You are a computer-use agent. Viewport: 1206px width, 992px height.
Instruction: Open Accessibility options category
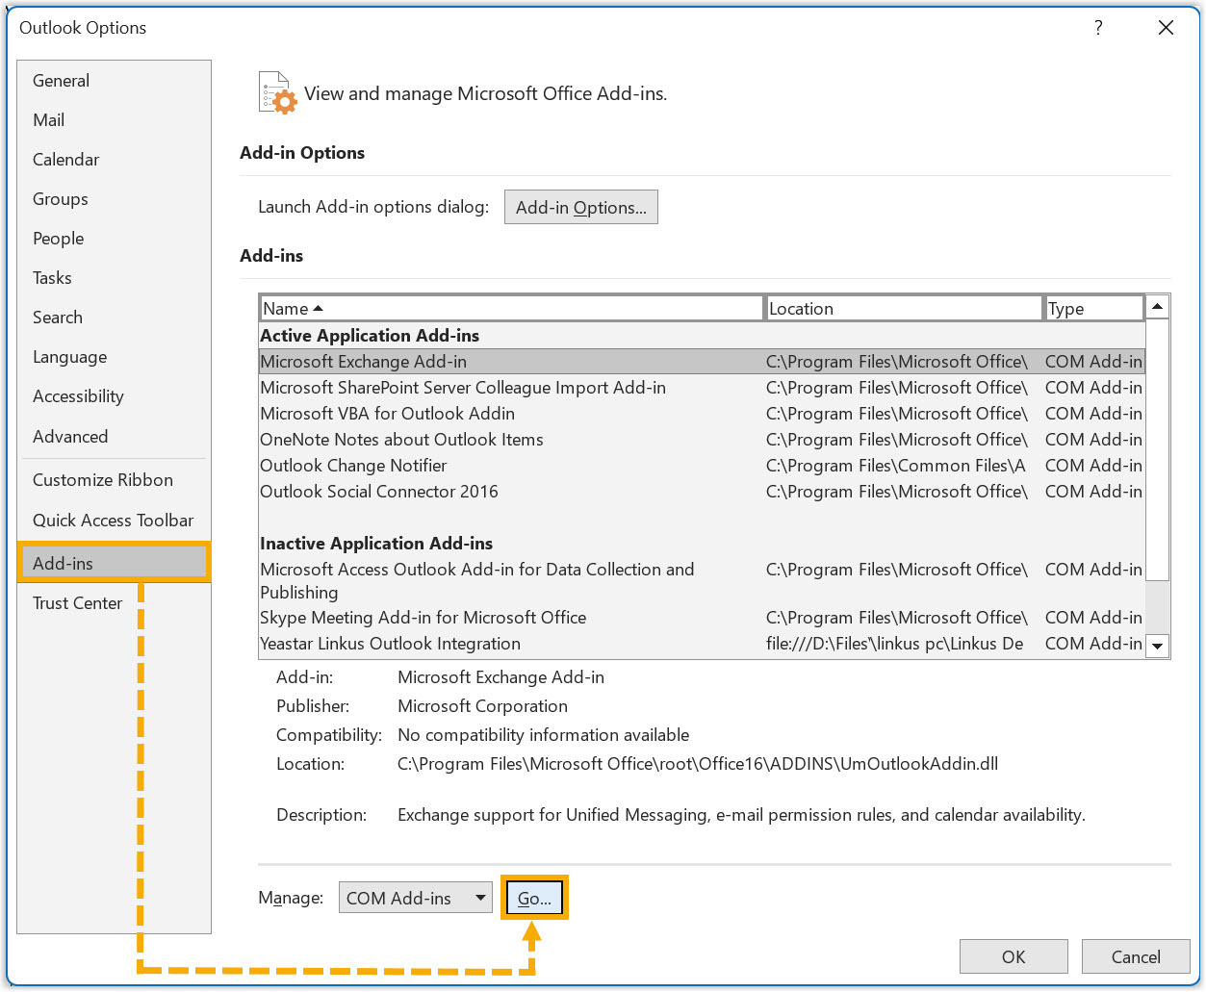pyautogui.click(x=114, y=396)
